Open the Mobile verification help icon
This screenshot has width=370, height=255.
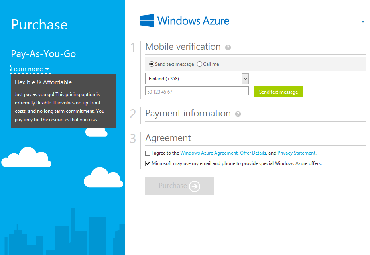click(x=228, y=47)
